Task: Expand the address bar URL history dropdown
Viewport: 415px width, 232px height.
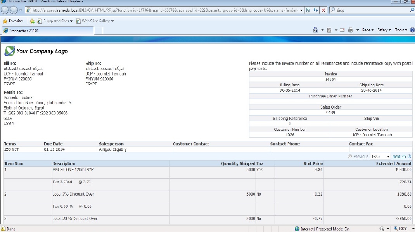Action: pos(302,10)
